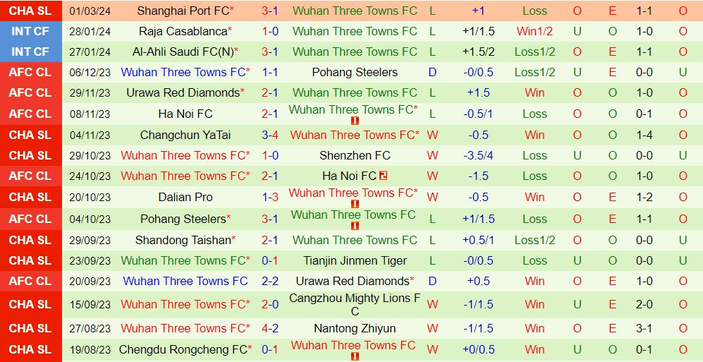The image size is (703, 362).
Task: Click the 23/09/23 match date cell
Action: point(90,260)
